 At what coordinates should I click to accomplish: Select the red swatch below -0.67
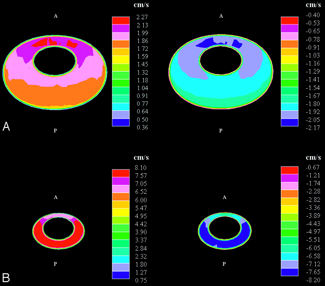(290, 170)
